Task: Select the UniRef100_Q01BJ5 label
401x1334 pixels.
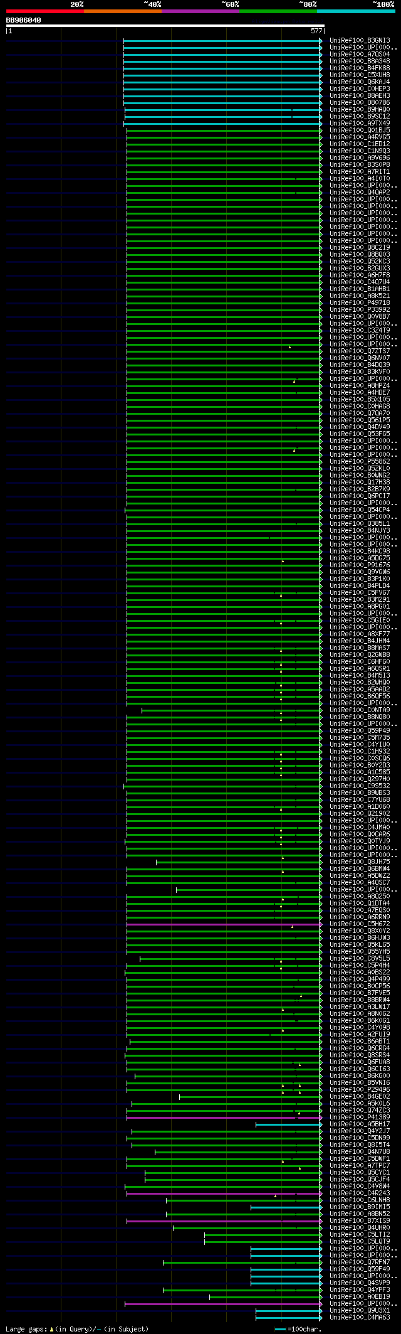Action: click(x=360, y=130)
